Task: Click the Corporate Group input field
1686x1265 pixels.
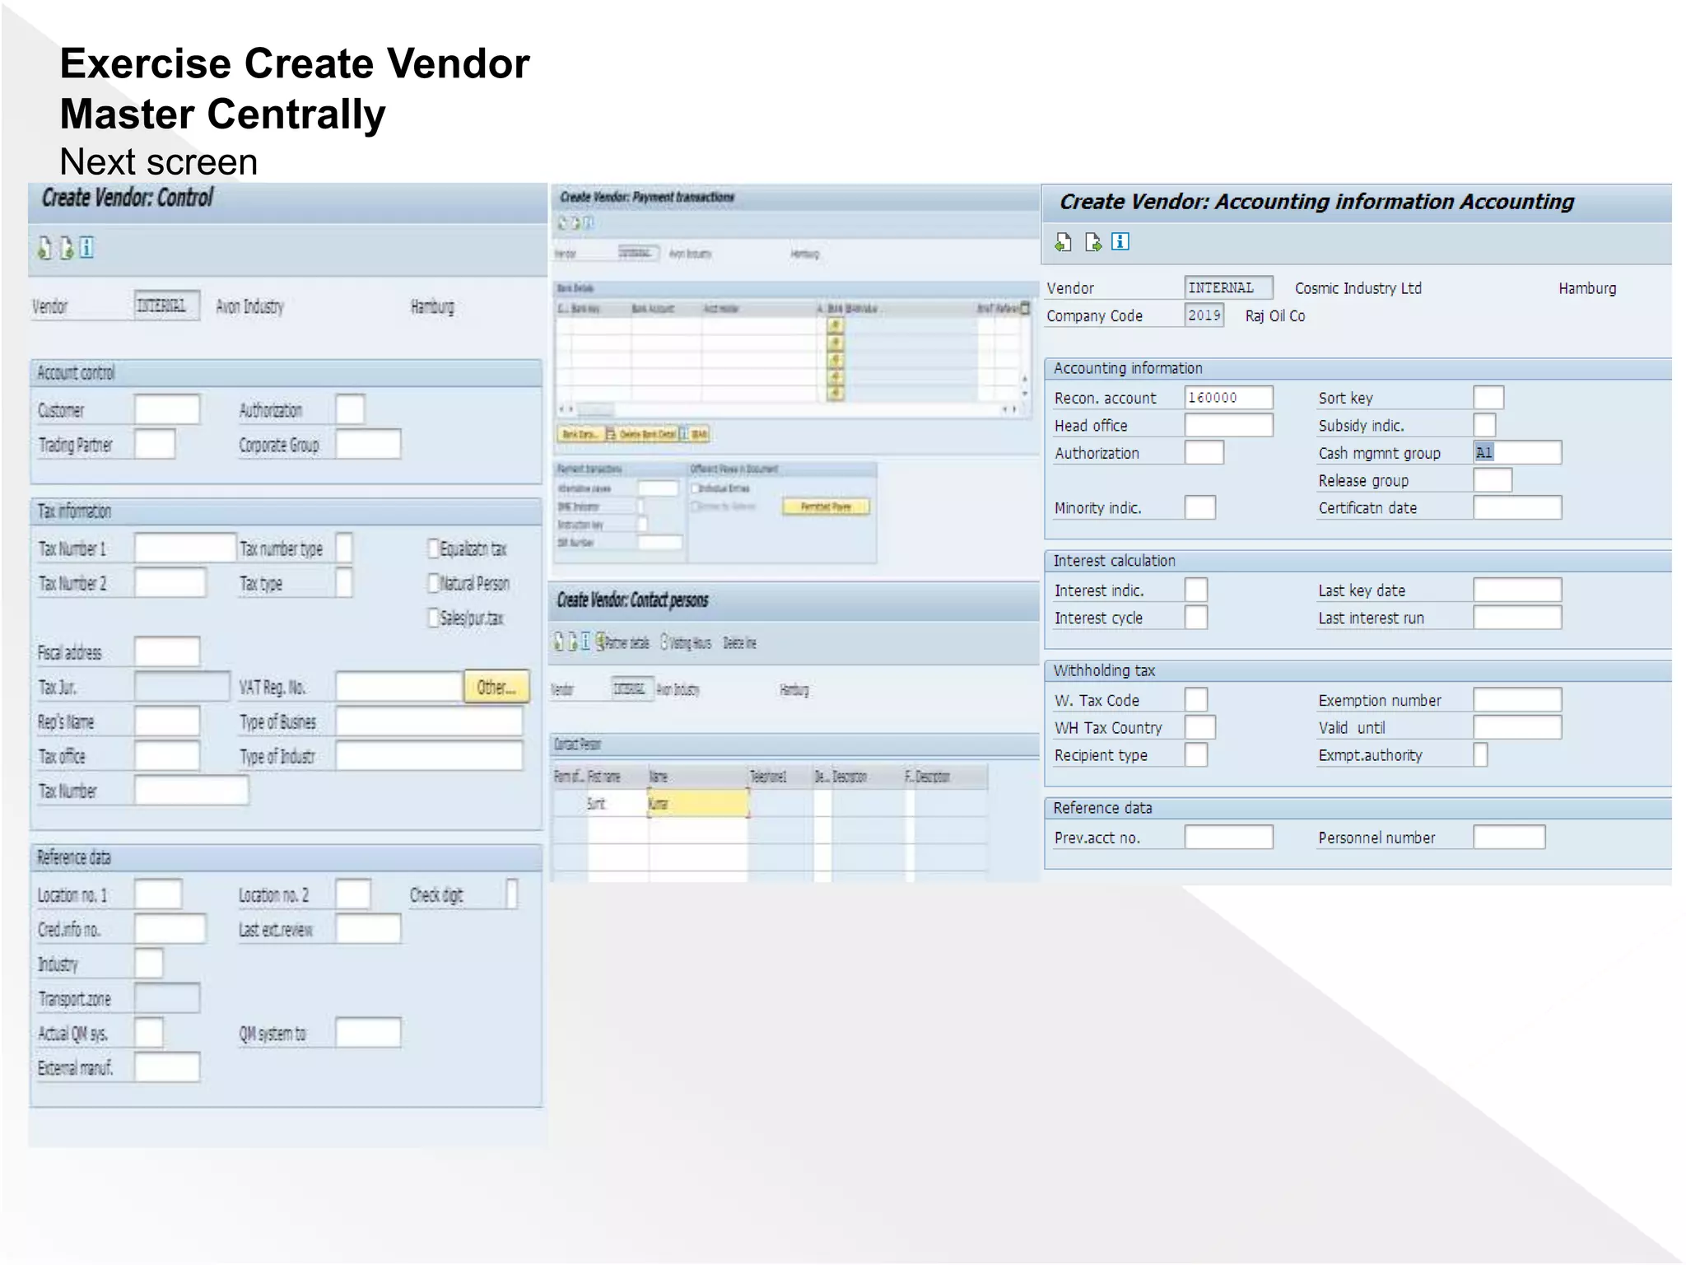Action: click(x=368, y=444)
